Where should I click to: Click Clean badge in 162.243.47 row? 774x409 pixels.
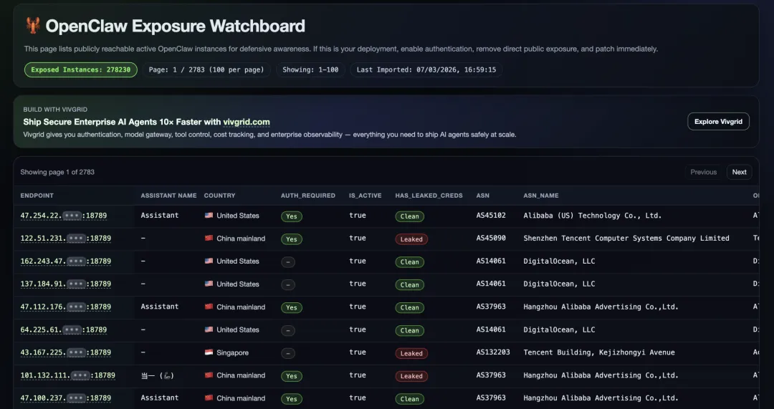[410, 262]
